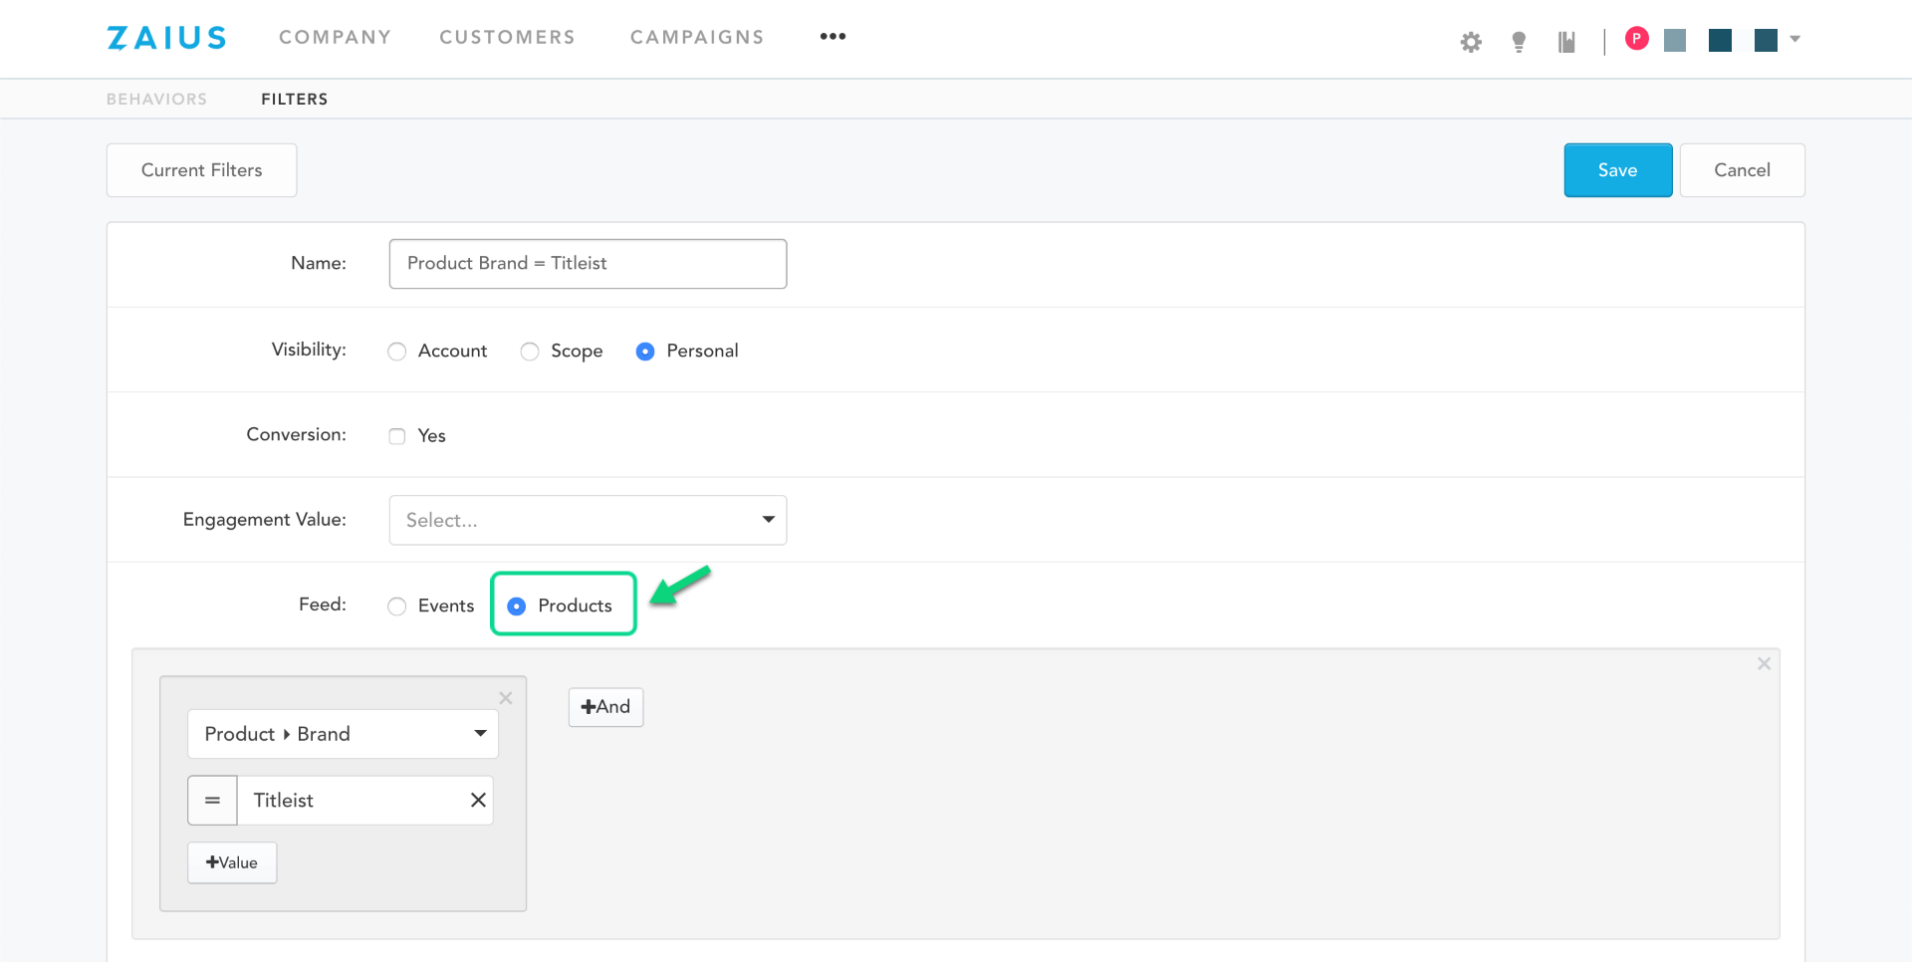1912x963 pixels.
Task: Click the square swatch beside dropdown arrow
Action: click(1766, 40)
